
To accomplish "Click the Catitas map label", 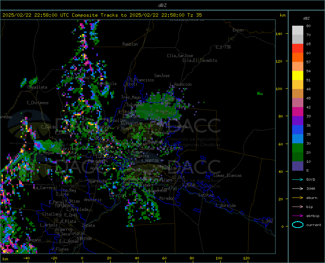I will point(206,195).
